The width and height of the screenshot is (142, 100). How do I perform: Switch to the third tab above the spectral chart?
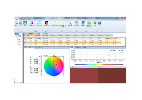(84, 48)
